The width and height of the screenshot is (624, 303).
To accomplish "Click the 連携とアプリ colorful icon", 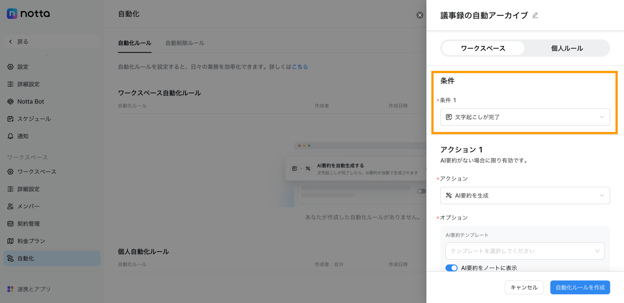I will (x=11, y=289).
